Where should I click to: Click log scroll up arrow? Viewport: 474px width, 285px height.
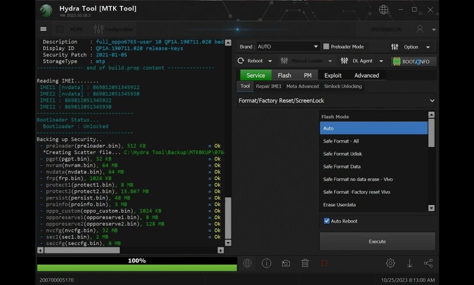[228, 42]
